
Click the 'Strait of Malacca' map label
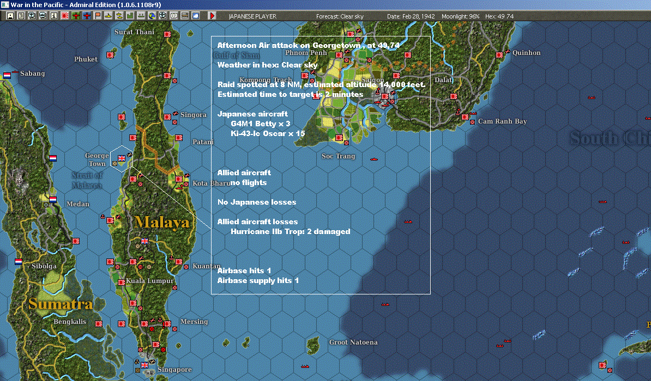pos(87,180)
